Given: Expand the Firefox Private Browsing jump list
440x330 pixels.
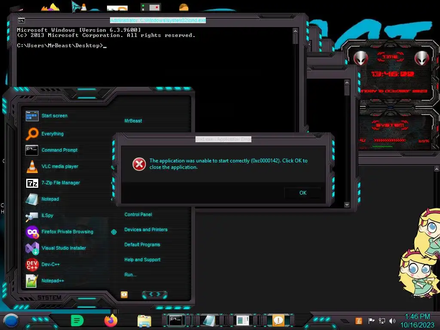Looking at the screenshot, I should tap(113, 232).
